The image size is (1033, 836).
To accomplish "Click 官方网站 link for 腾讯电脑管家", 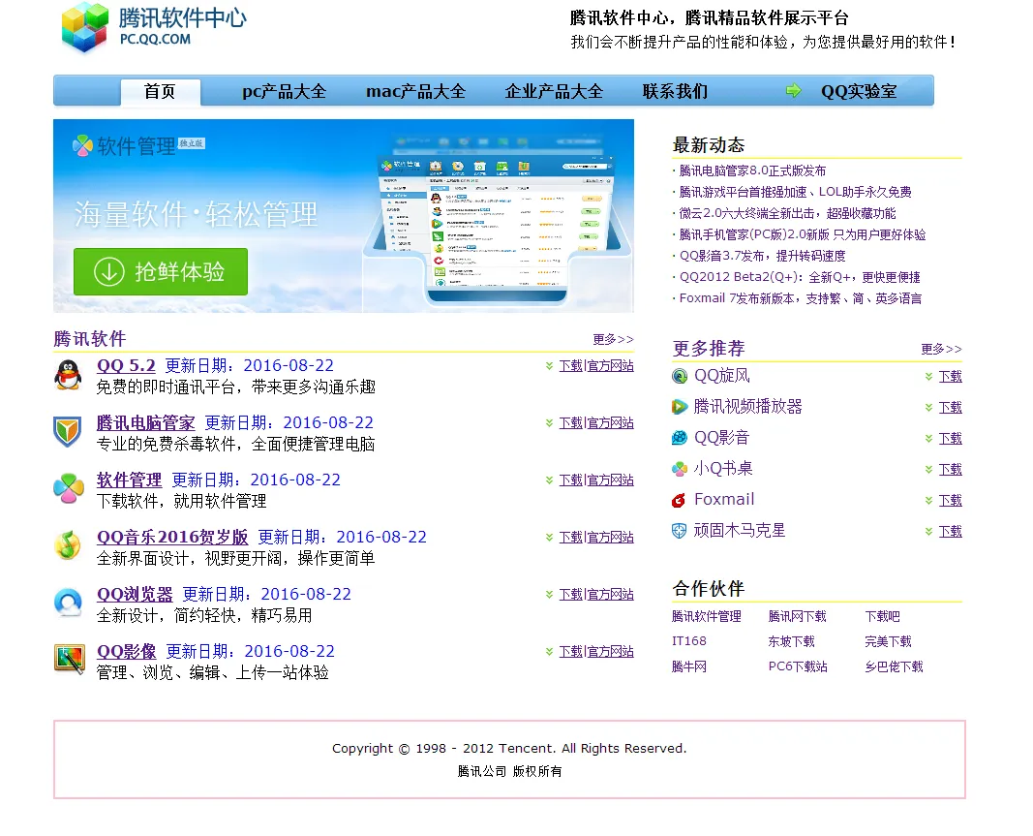I will [609, 423].
